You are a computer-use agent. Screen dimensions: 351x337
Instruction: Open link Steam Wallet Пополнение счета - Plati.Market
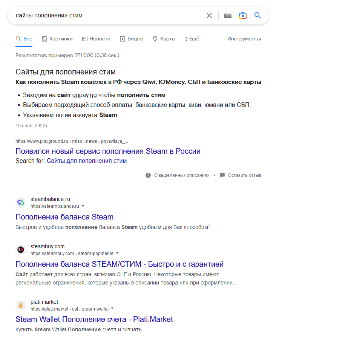(94, 319)
